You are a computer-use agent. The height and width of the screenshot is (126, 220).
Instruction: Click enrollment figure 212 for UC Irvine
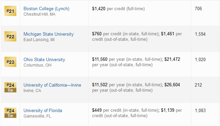pos(198,85)
